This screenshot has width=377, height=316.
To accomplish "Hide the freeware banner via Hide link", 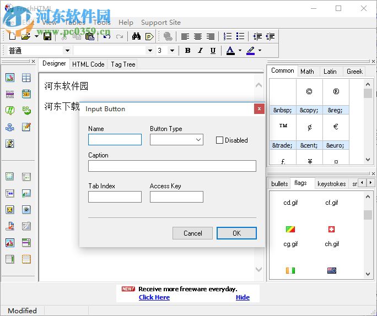I will pos(243,297).
